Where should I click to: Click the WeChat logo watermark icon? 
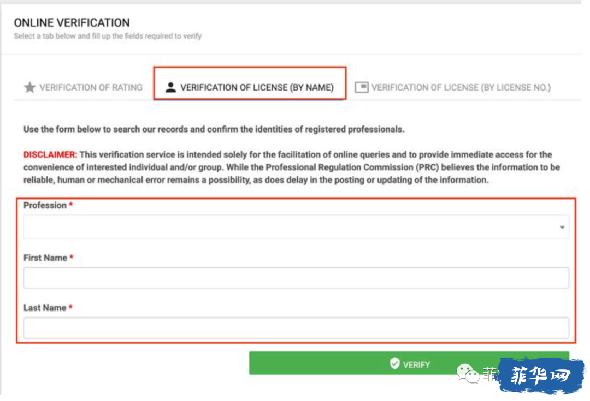pos(467,373)
